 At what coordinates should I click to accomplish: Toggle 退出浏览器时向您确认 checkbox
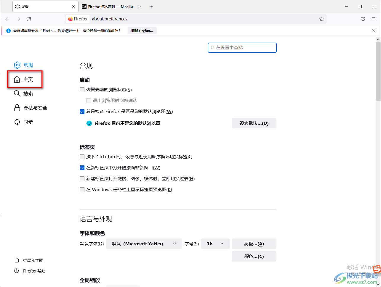click(89, 101)
